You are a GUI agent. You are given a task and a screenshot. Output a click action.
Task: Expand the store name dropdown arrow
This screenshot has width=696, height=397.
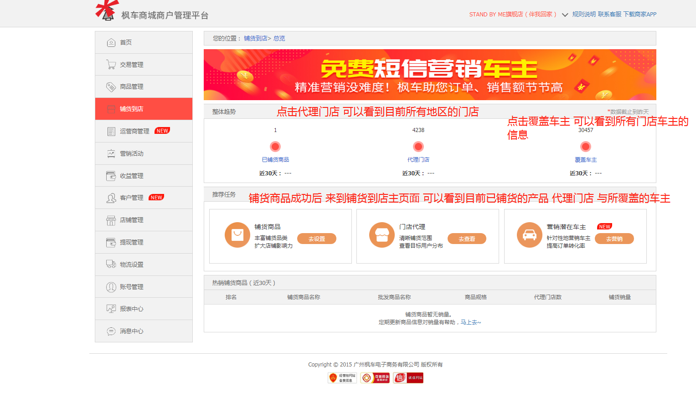564,15
